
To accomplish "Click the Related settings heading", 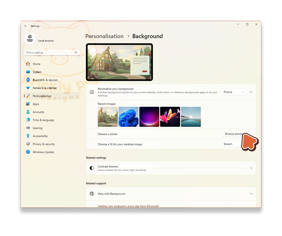I will point(96,158).
